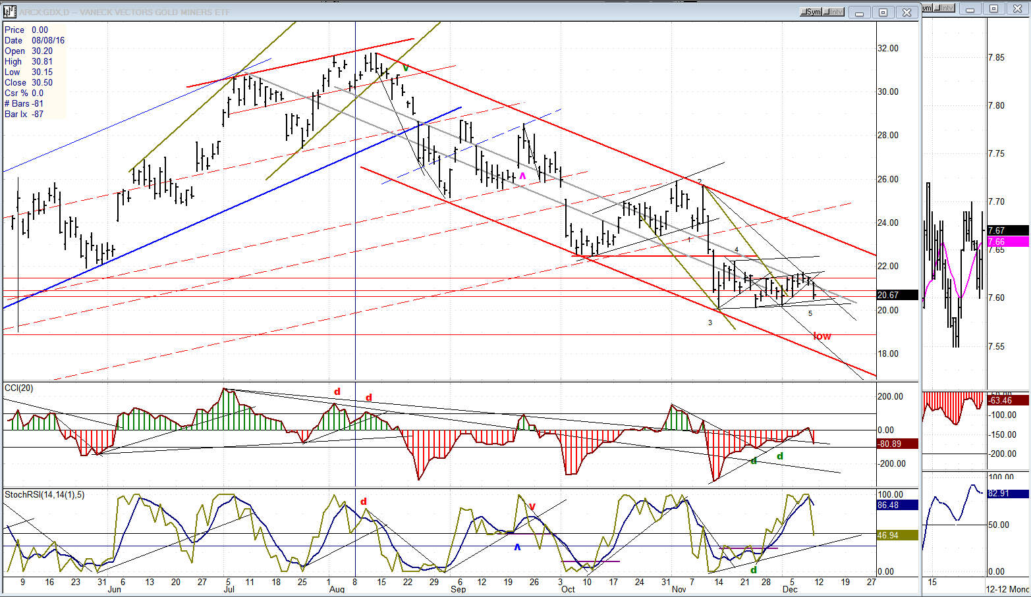Click the 46.94 StochRSI olive value tag
Screen dimensions: 1031x597
897,536
